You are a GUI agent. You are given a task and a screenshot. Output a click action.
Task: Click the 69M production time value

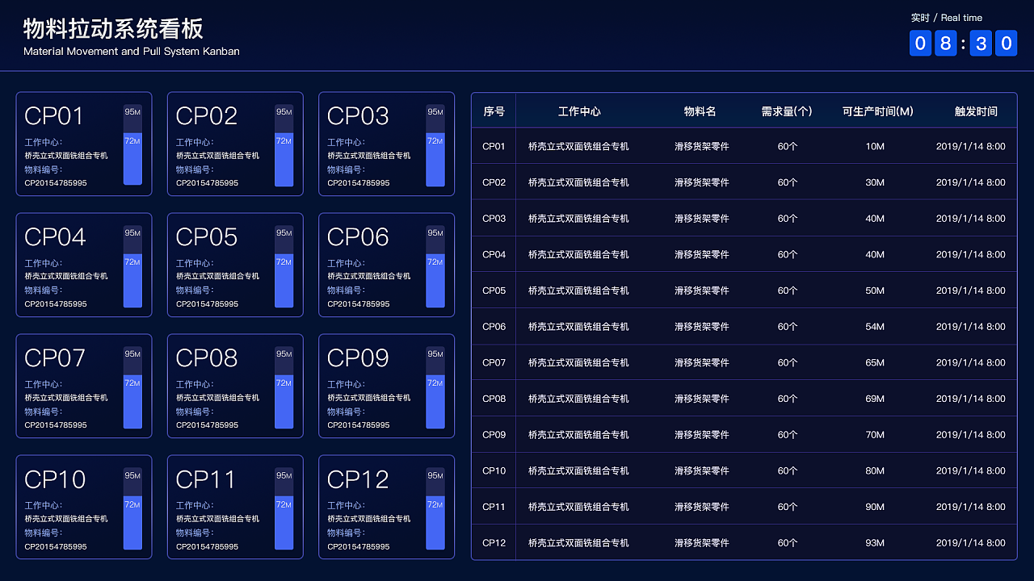875,399
